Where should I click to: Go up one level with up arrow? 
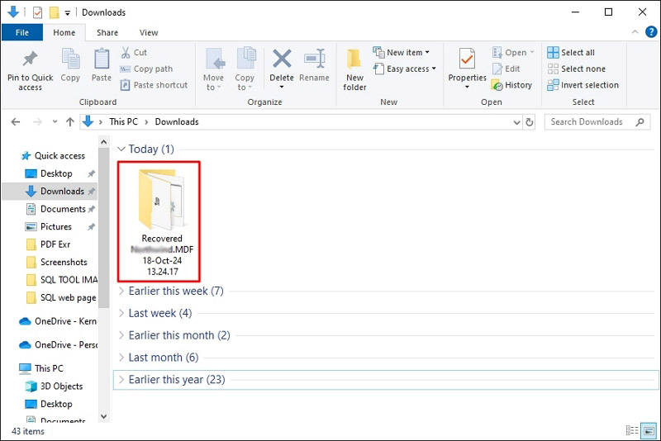[70, 122]
